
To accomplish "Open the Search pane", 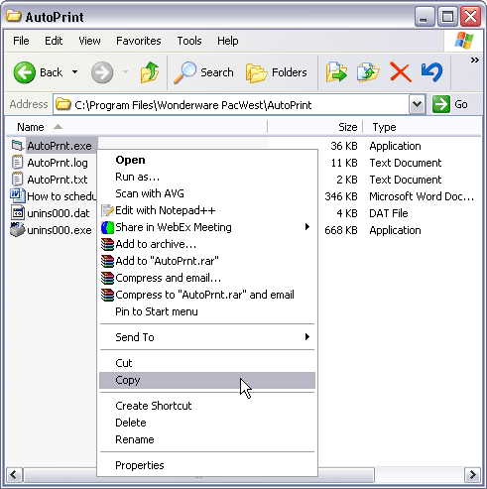I will pyautogui.click(x=203, y=72).
